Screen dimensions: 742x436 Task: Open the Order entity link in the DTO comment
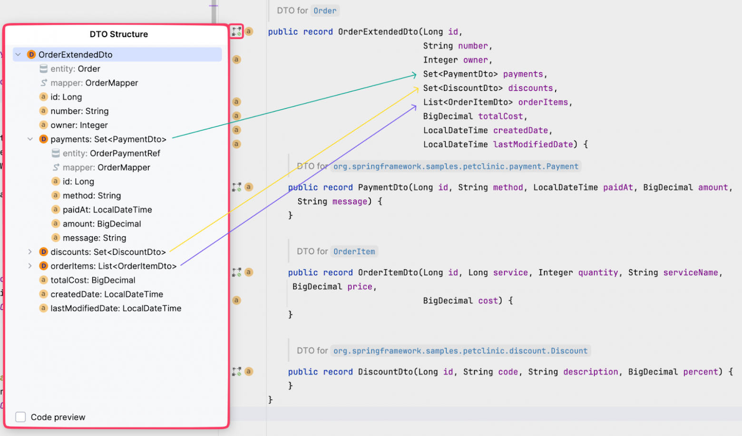(325, 11)
